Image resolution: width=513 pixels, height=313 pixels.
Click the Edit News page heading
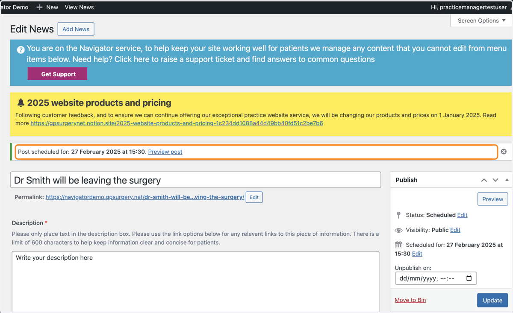click(x=32, y=29)
